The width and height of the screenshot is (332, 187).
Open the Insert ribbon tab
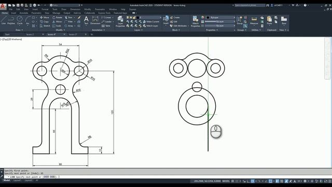(13, 13)
